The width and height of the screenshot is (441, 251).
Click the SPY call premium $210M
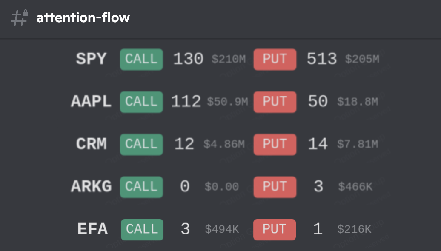[229, 59]
